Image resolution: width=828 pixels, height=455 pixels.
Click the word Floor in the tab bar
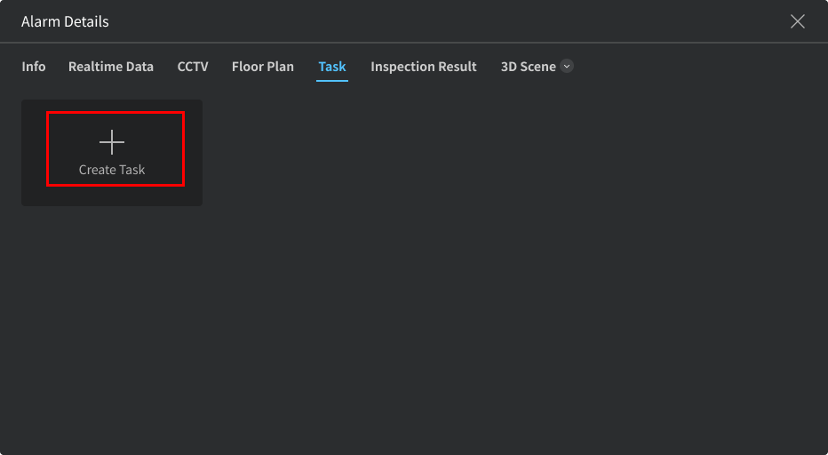pos(248,67)
